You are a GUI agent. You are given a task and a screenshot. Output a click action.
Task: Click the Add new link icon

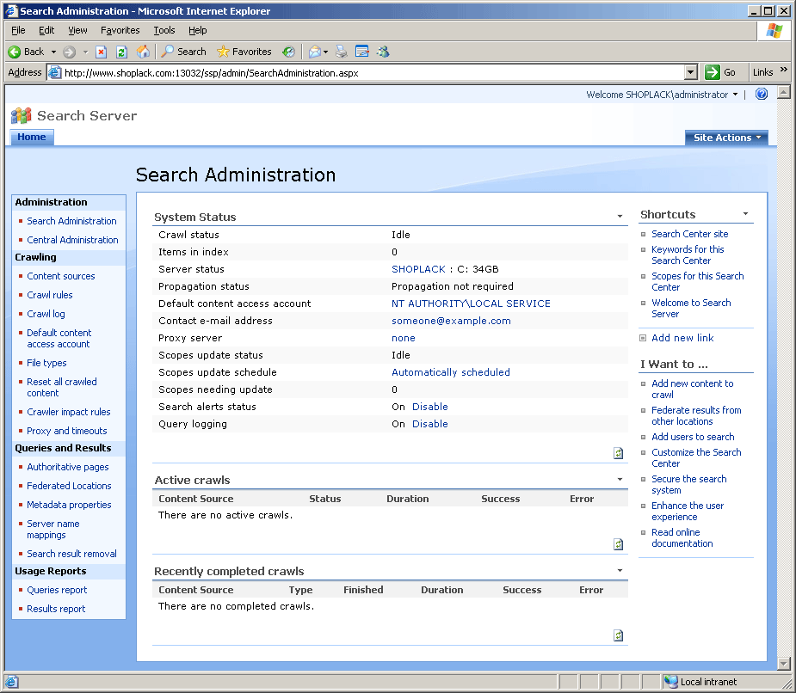tap(643, 338)
